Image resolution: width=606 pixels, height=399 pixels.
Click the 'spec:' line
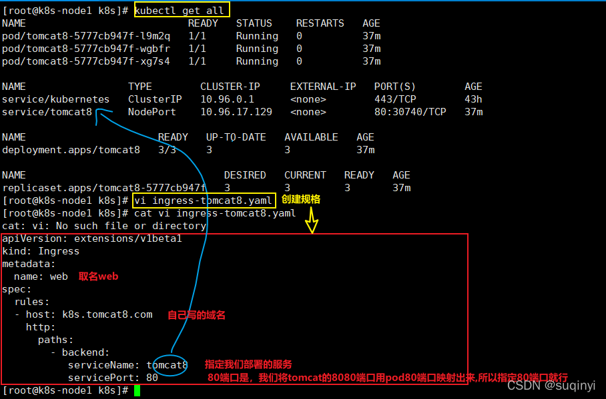[17, 289]
